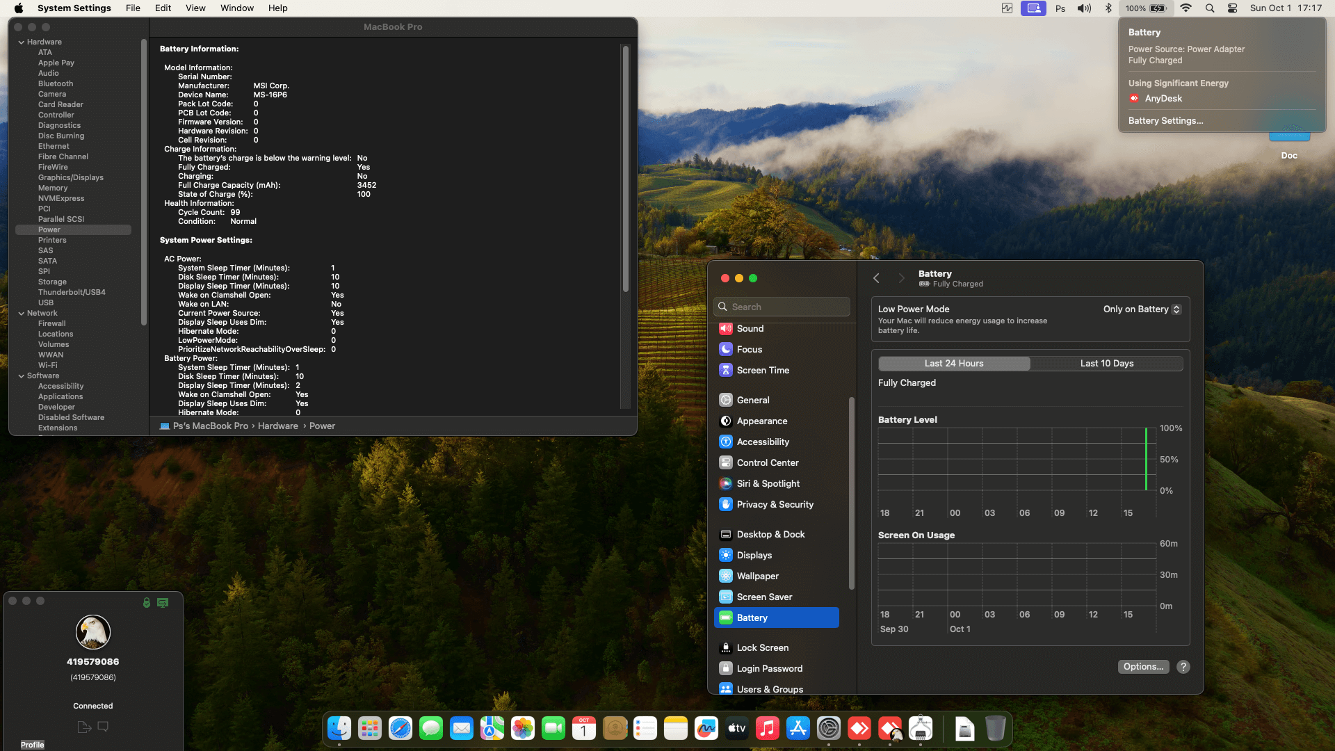Open the Notes app in the Dock

coord(676,728)
